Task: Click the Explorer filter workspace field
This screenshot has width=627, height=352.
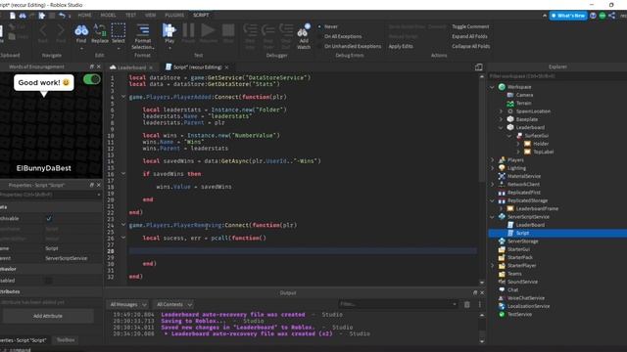Action: (556, 76)
